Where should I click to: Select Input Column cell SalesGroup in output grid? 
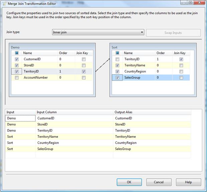tap(74, 149)
